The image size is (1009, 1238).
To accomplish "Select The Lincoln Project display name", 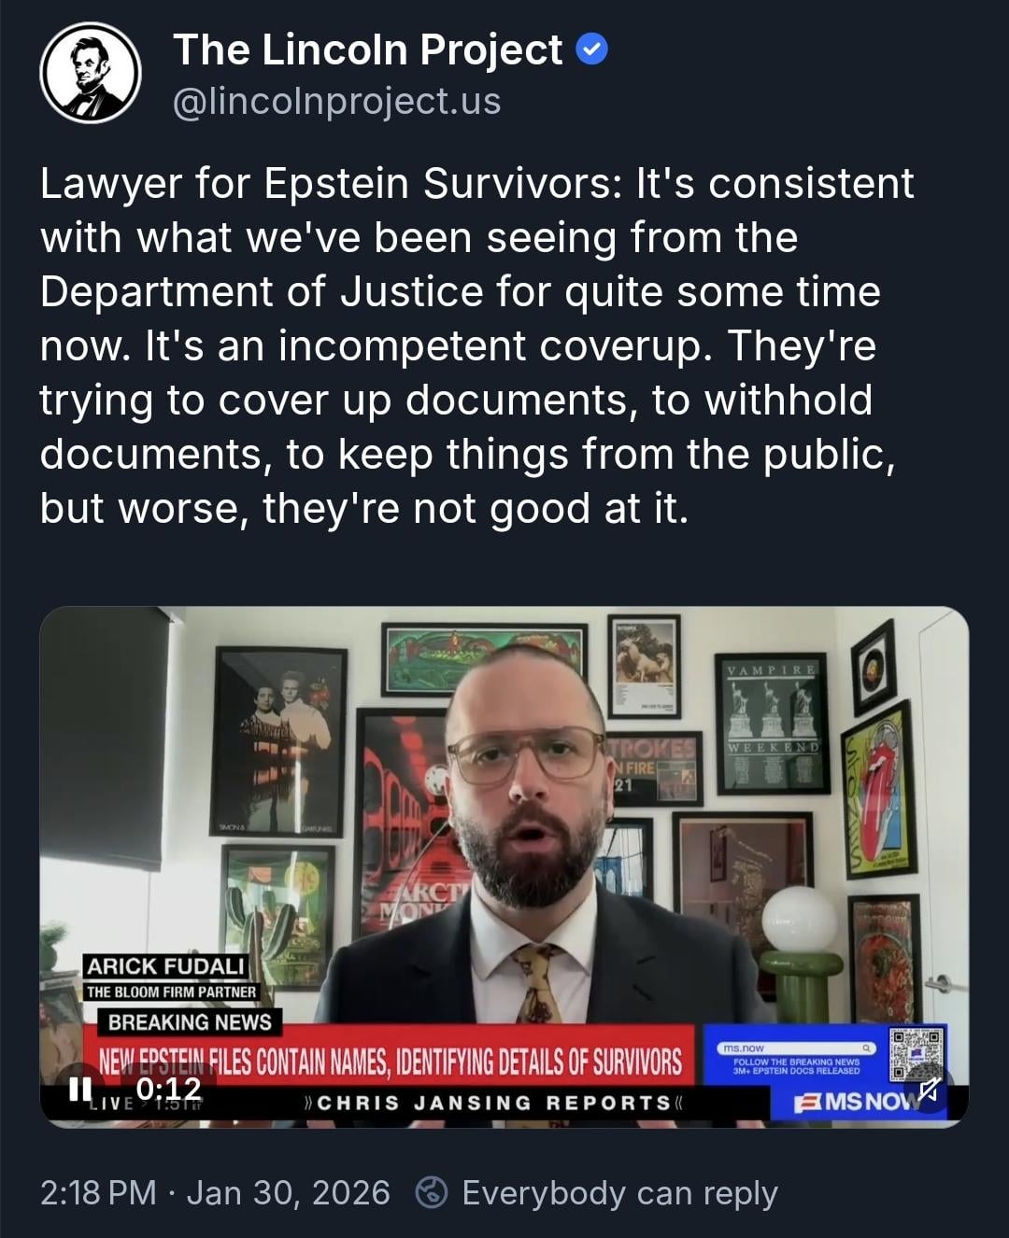I will (x=368, y=49).
